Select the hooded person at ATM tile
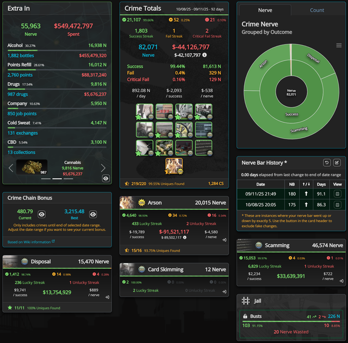This screenshot has height=343, width=348. coord(145,129)
